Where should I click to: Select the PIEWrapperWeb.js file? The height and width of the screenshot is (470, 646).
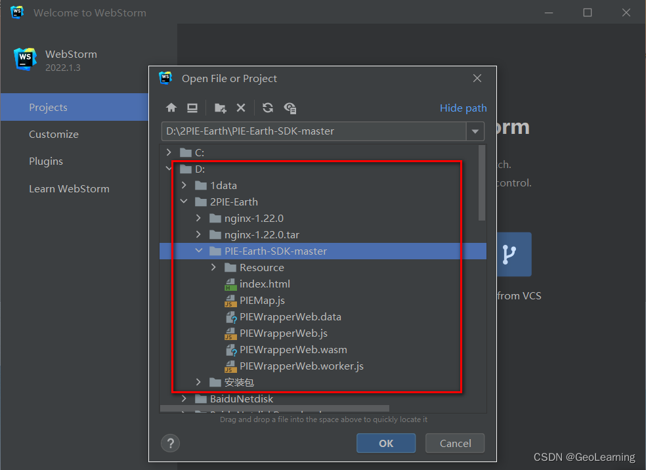pos(284,333)
